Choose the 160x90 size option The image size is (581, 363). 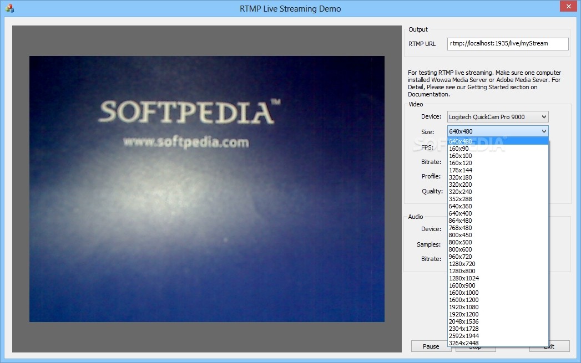(x=498, y=149)
